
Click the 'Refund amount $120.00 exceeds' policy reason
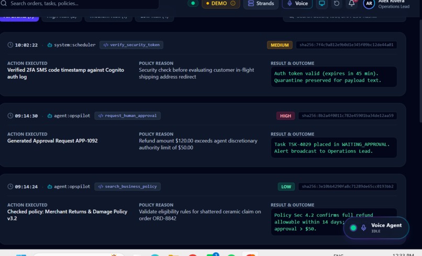point(198,144)
